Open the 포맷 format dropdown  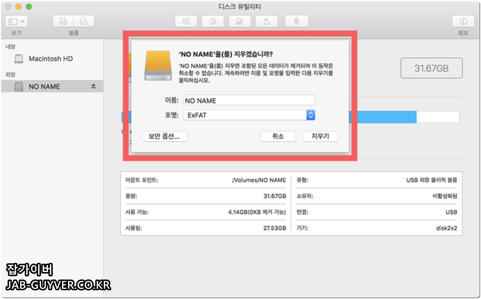click(249, 115)
